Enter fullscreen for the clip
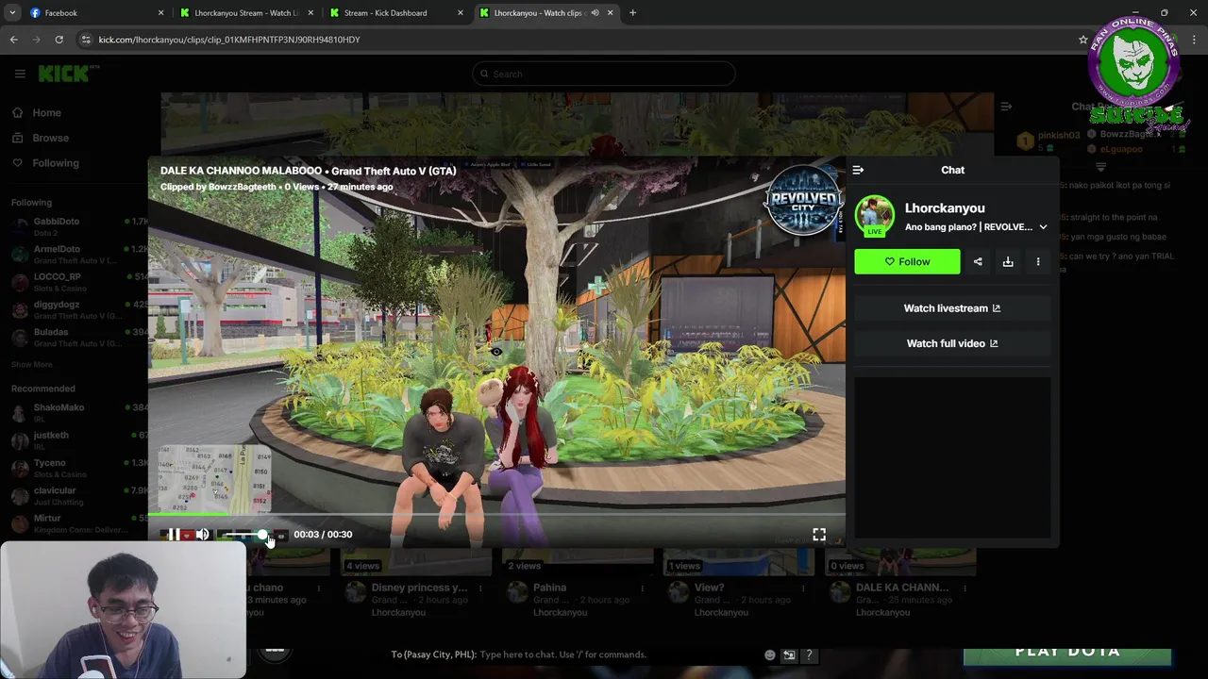Viewport: 1208px width, 679px height. click(819, 535)
